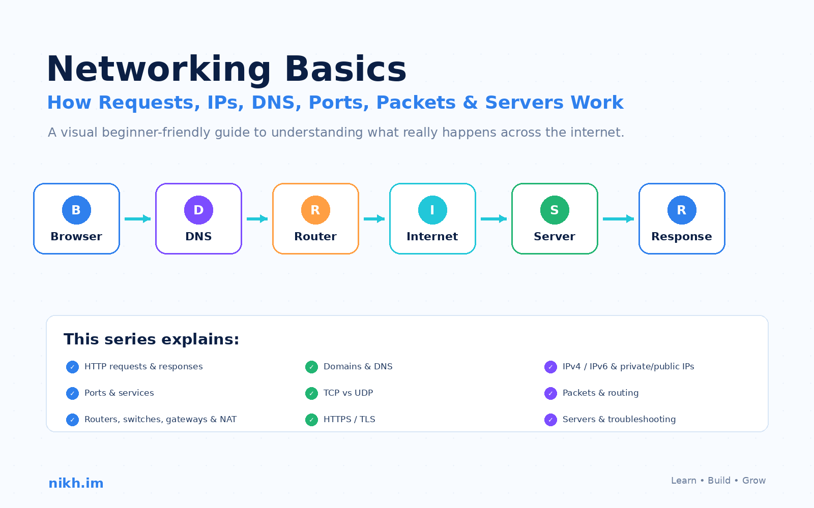Click the Ports & services text
814x508 pixels.
(119, 393)
